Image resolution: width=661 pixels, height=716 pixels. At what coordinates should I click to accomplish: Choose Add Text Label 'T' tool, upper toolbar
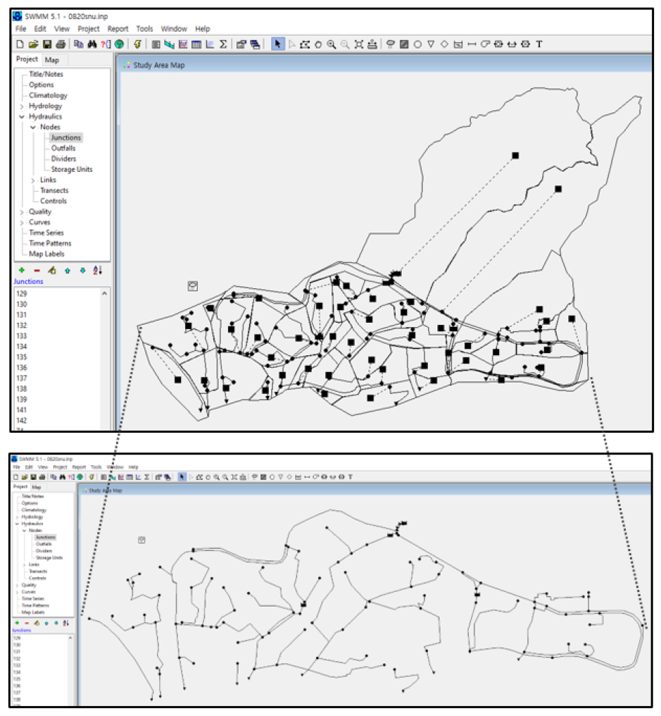pos(539,44)
